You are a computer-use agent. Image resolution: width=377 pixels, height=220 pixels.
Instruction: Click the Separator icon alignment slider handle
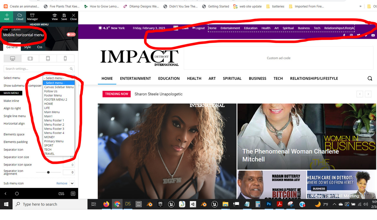pyautogui.click(x=48, y=172)
